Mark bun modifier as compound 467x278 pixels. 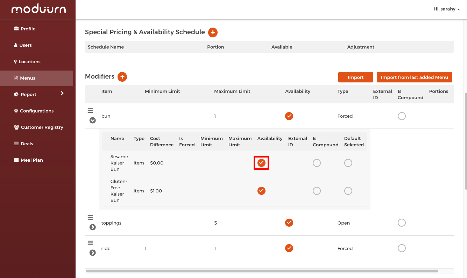point(402,116)
